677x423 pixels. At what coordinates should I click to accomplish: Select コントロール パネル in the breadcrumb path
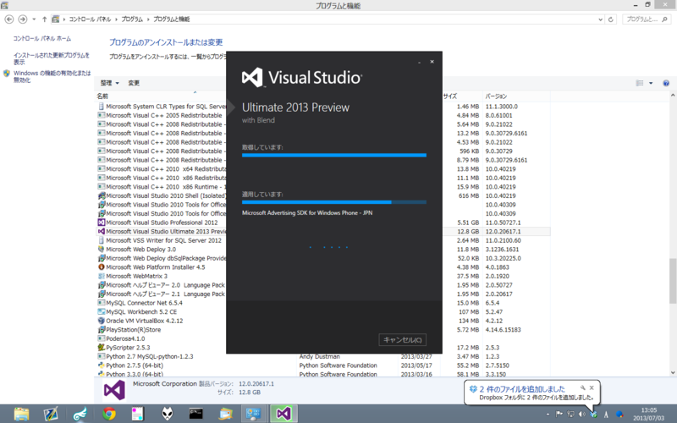[90, 19]
